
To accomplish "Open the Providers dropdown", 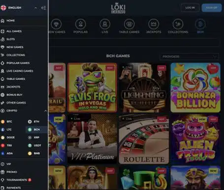I will [x=189, y=56].
